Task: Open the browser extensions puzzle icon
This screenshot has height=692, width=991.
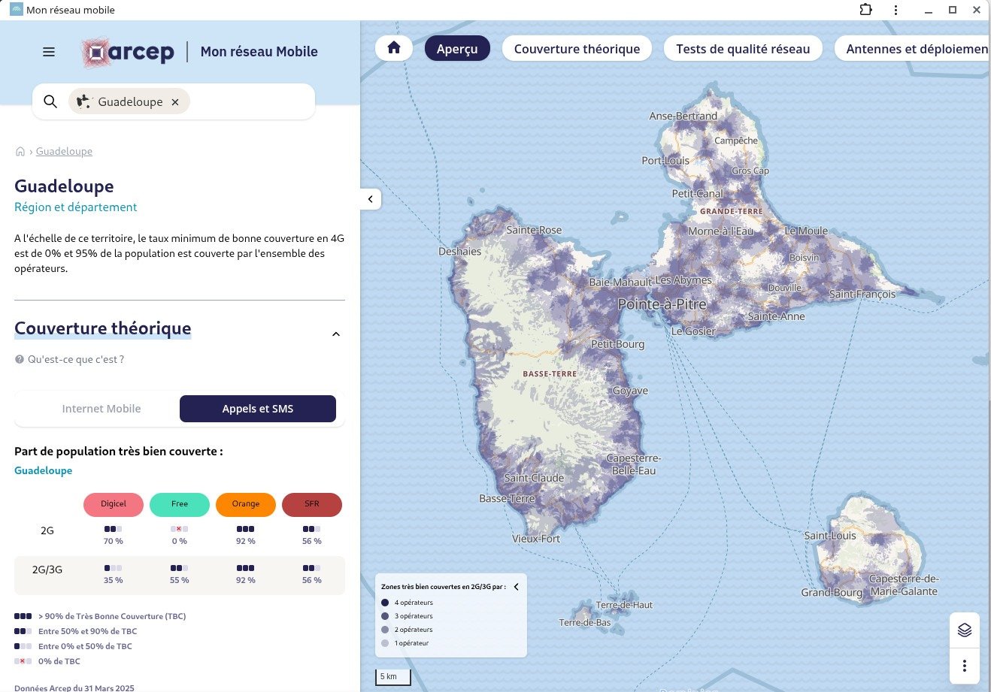Action: (x=866, y=10)
